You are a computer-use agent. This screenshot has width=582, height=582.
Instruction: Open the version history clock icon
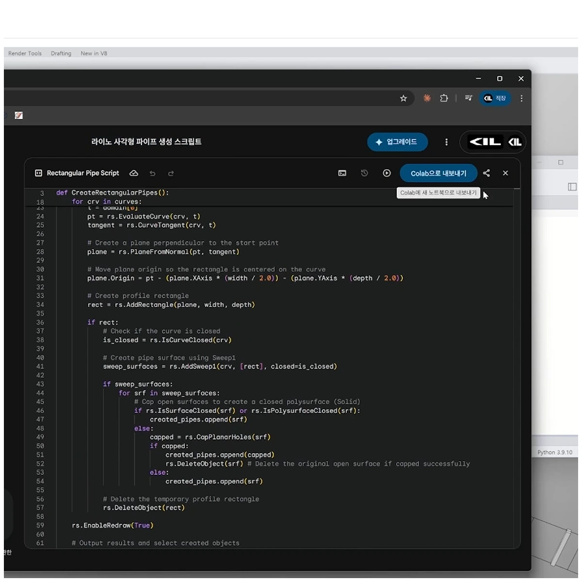click(365, 173)
